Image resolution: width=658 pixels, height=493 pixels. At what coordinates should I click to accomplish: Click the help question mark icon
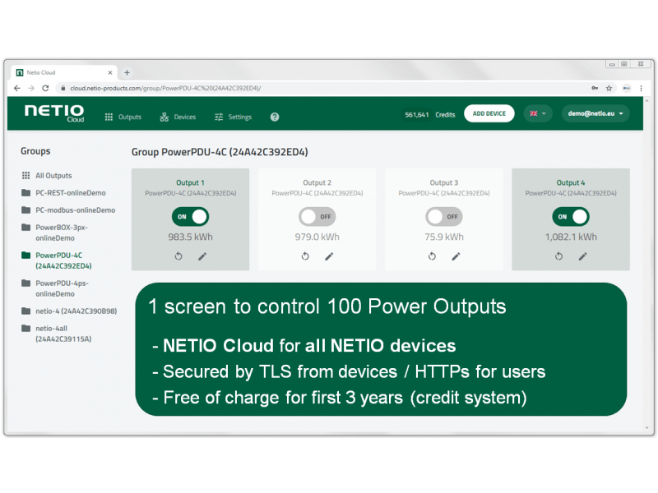(x=275, y=117)
